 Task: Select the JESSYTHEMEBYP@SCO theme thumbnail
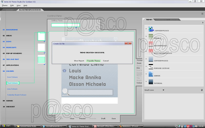(151, 52)
